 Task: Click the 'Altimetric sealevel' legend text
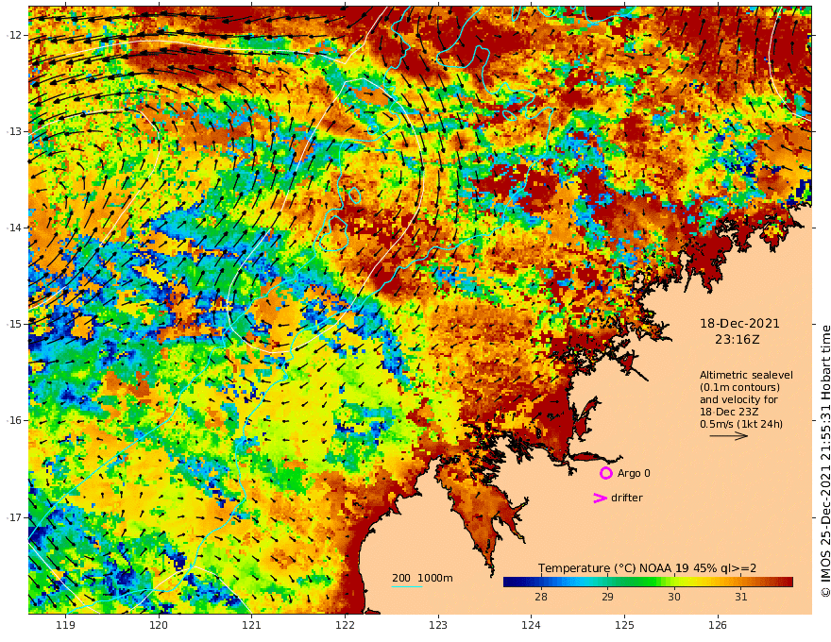click(746, 375)
